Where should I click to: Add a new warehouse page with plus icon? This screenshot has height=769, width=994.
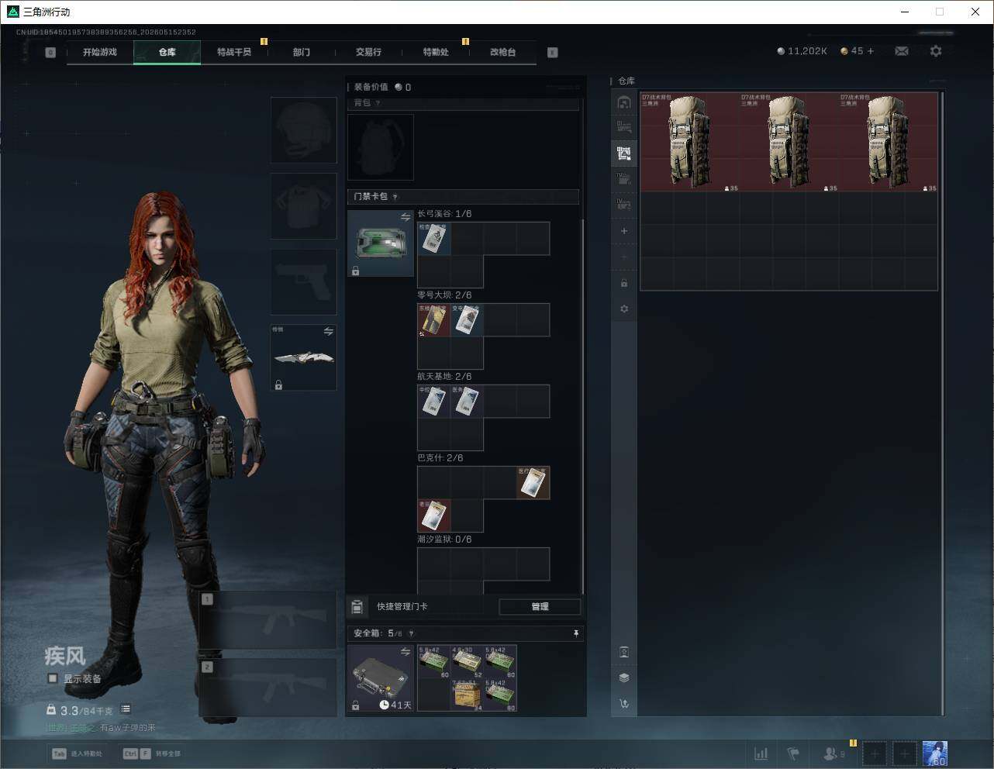click(x=624, y=231)
